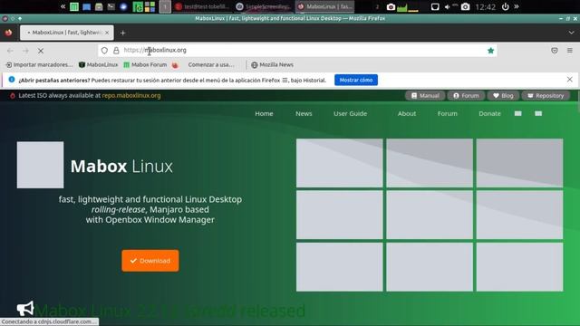580x326 pixels.
Task: Click the forward navigation arrow
Action: 25,51
